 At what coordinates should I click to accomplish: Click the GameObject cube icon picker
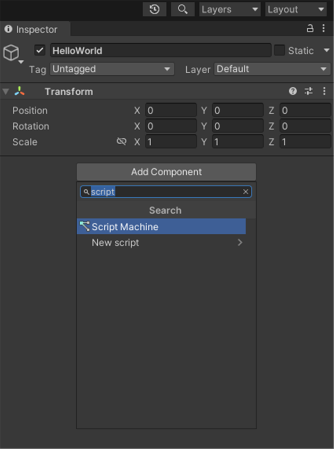(x=11, y=53)
